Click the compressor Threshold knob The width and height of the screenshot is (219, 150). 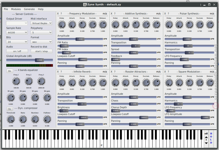click(x=11, y=119)
